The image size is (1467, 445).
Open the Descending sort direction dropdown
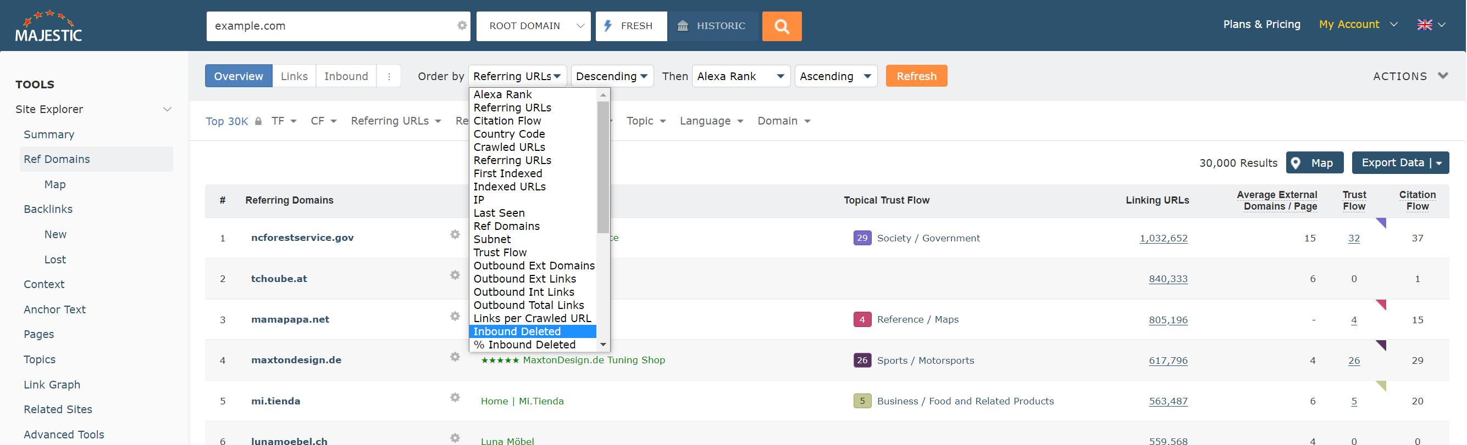coord(611,76)
